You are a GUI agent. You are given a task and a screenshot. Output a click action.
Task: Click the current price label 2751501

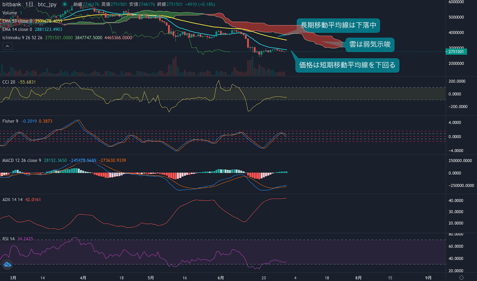(456, 52)
